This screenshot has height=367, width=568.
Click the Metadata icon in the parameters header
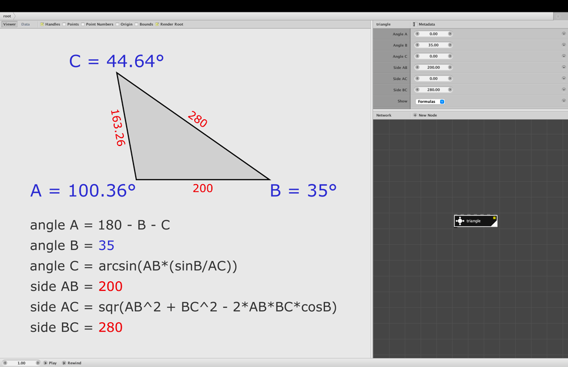pos(415,24)
